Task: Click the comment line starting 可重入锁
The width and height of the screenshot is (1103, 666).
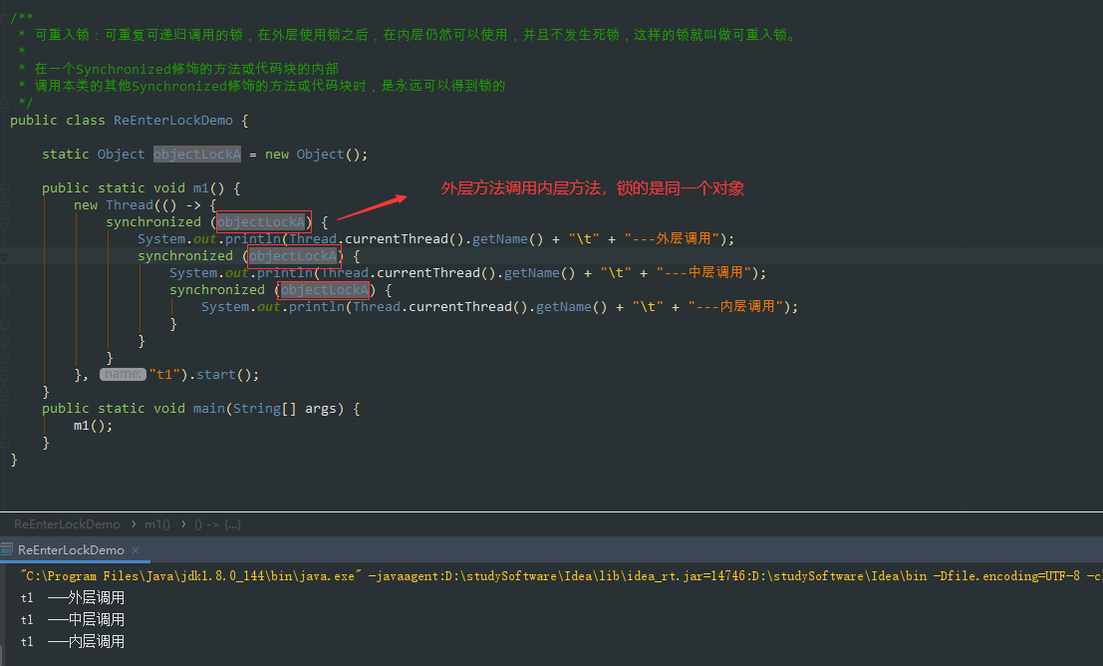Action: pyautogui.click(x=415, y=35)
